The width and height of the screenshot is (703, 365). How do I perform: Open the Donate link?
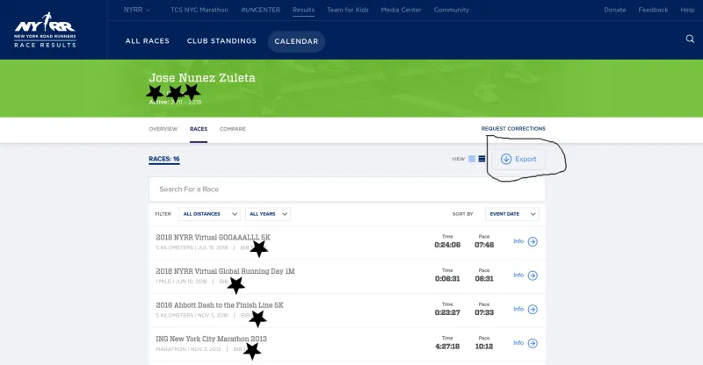pyautogui.click(x=614, y=10)
